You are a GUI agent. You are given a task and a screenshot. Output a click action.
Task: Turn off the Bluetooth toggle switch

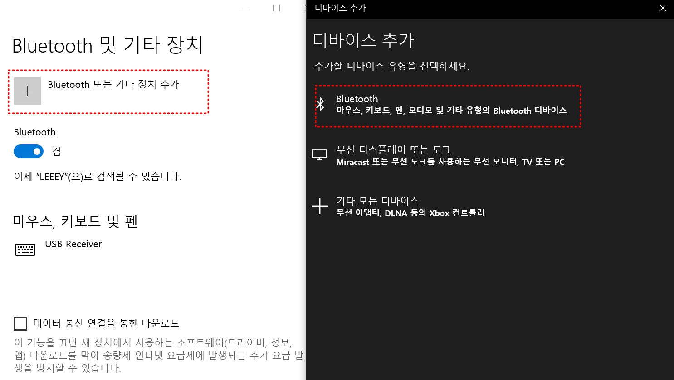coord(29,151)
